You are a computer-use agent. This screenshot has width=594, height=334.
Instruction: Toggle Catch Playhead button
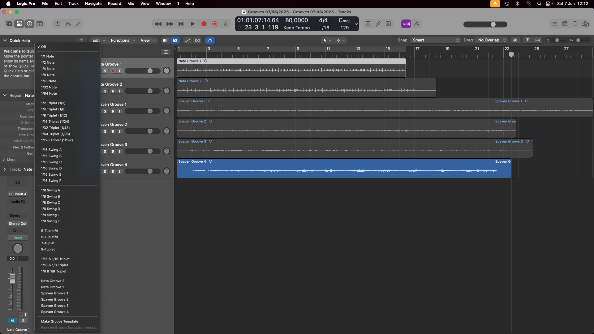[210, 41]
